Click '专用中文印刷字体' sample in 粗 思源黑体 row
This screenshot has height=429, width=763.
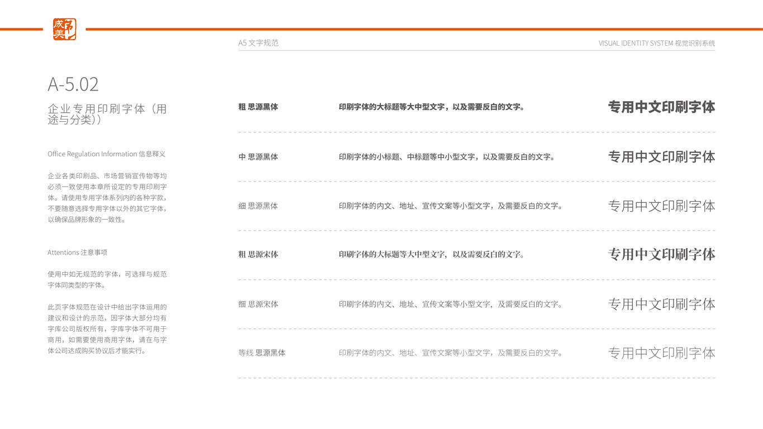click(x=661, y=107)
